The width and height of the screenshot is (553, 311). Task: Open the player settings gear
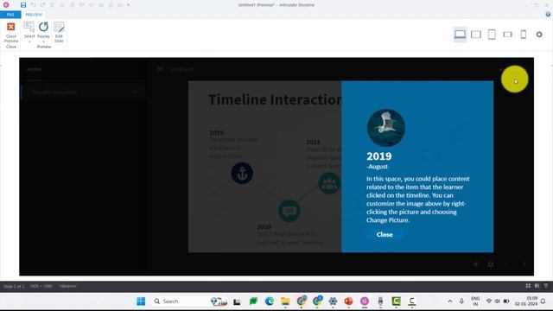point(491,264)
